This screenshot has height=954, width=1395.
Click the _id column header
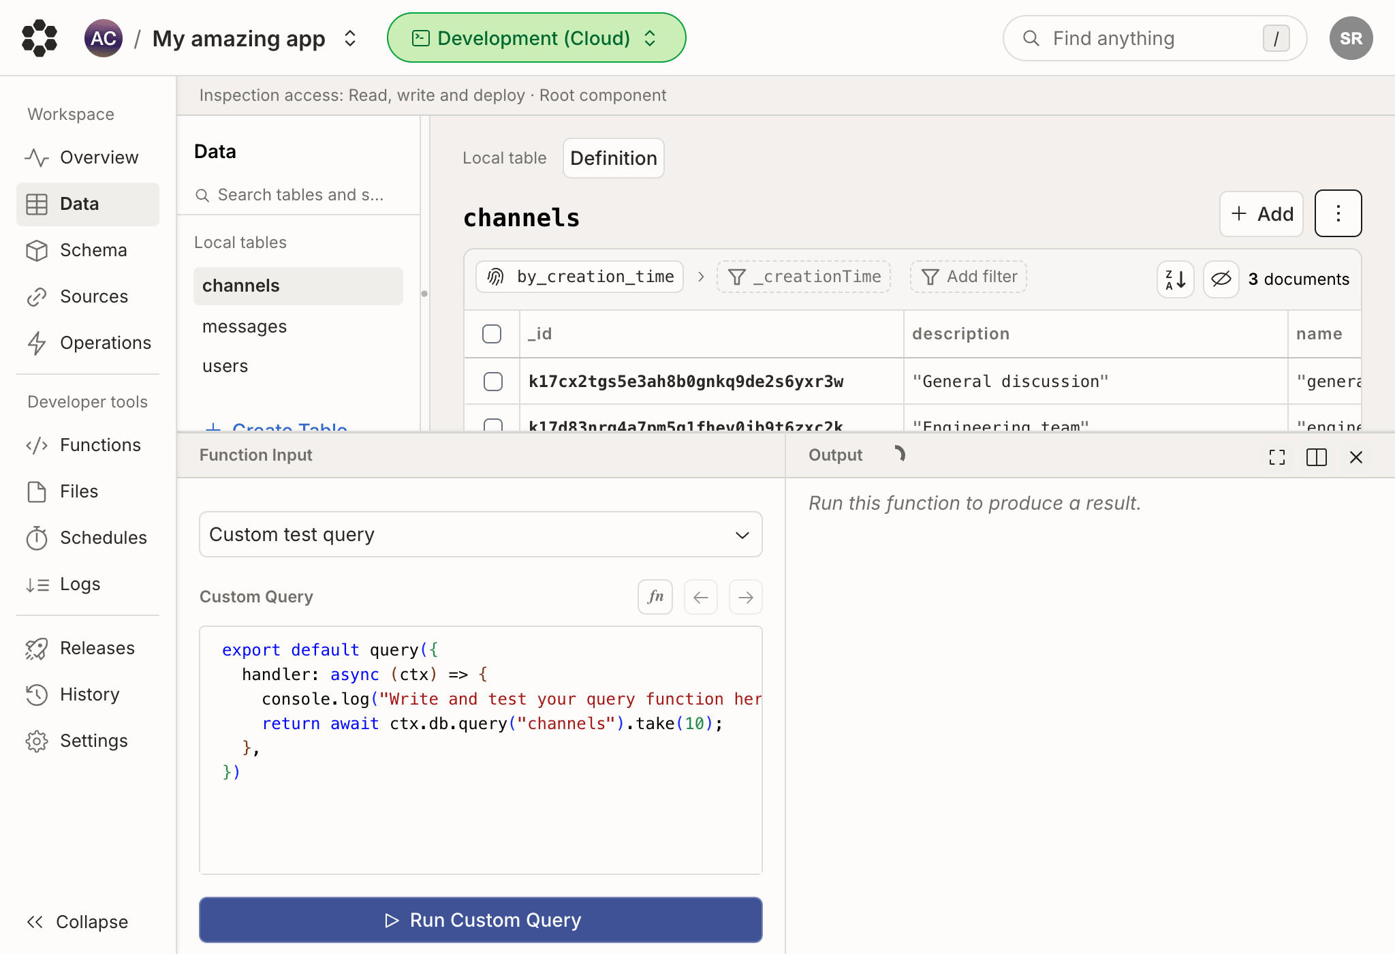(711, 334)
